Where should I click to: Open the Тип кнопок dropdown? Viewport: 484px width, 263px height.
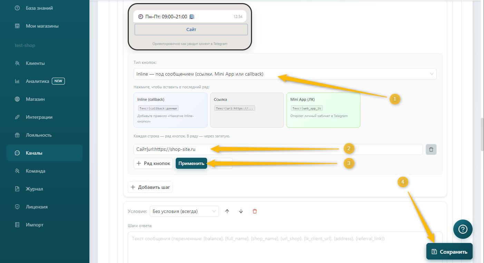tap(285, 74)
